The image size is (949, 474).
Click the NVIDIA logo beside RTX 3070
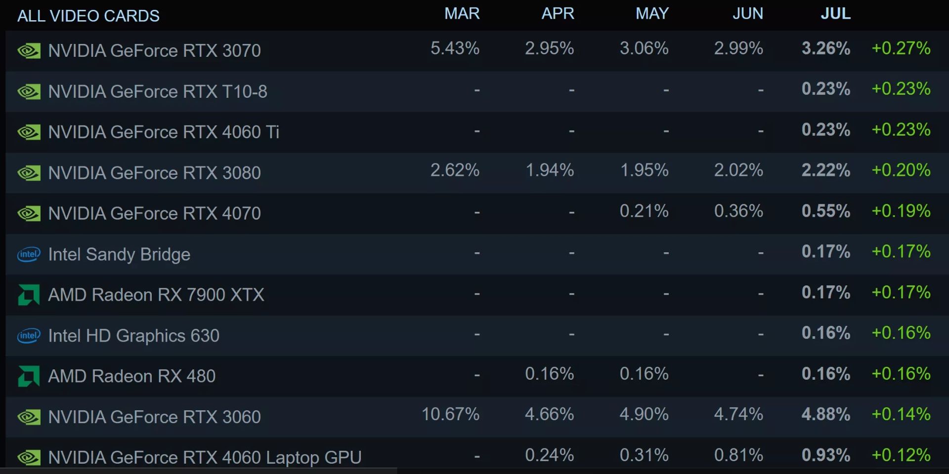click(x=29, y=51)
